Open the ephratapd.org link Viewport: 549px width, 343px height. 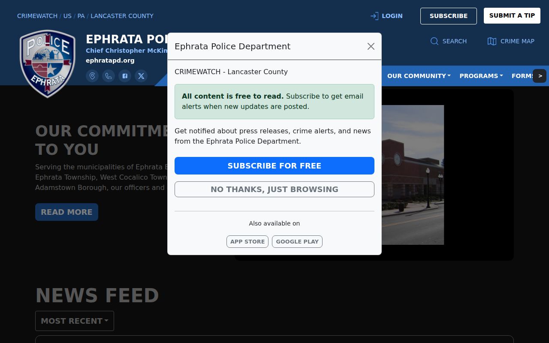coord(110,60)
